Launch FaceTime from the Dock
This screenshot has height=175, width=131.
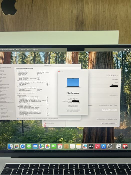[54, 146]
